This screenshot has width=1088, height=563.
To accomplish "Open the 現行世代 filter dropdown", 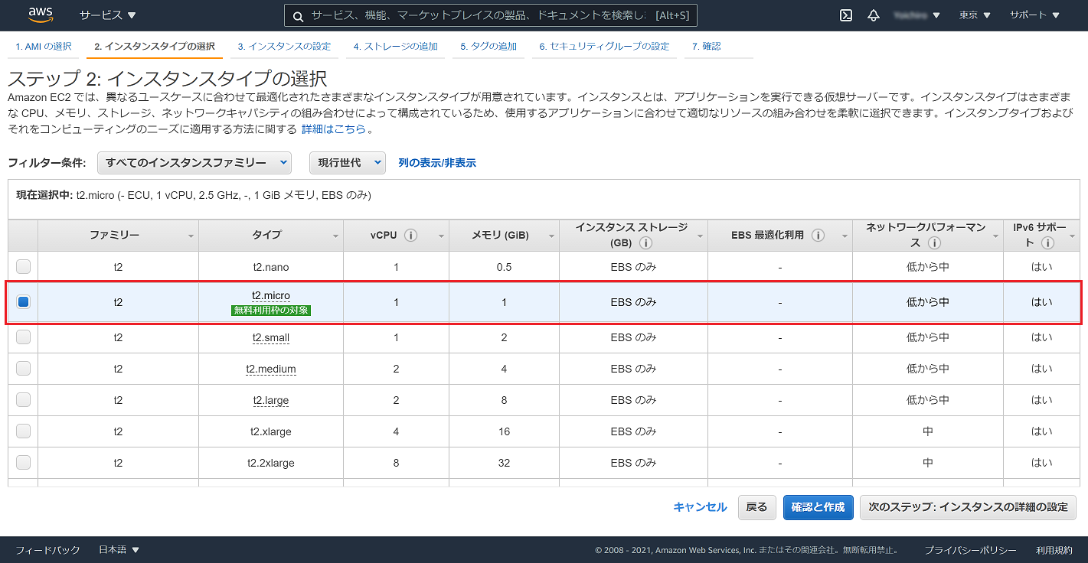I will (x=347, y=162).
